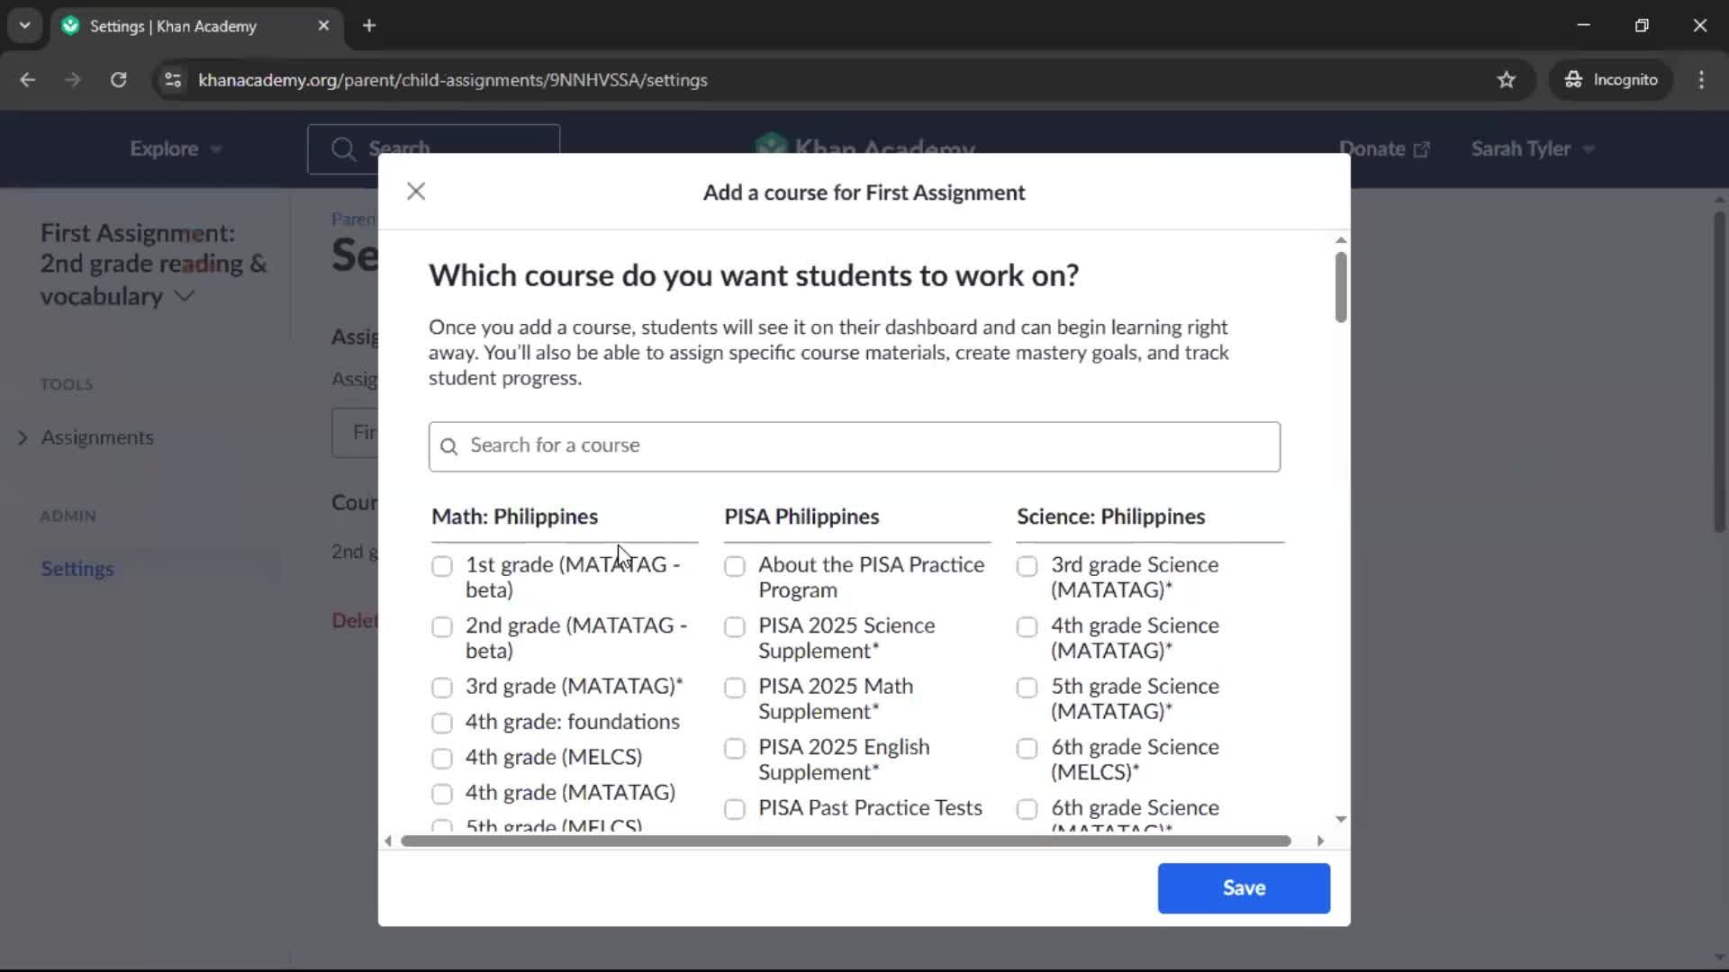
Task: Expand the Assignments tree item
Action: point(23,437)
